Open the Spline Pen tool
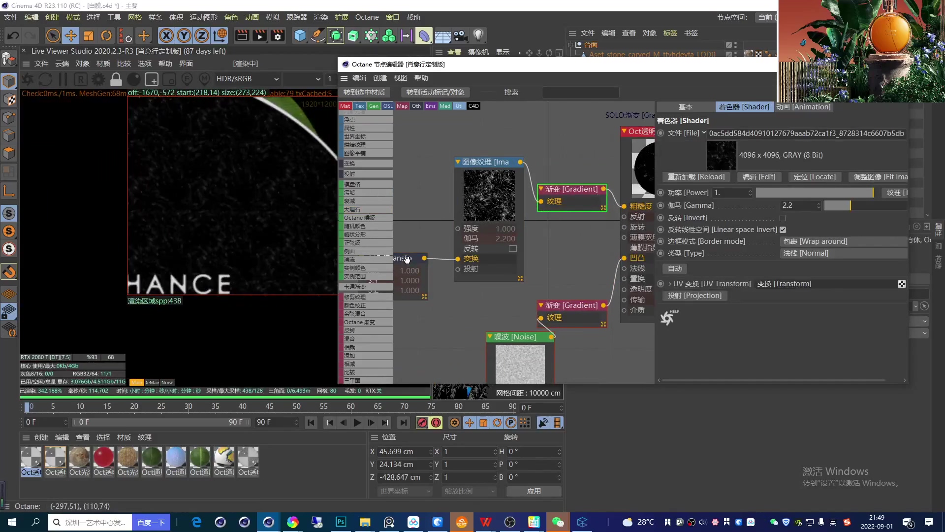Viewport: 945px width, 532px height. [318, 35]
